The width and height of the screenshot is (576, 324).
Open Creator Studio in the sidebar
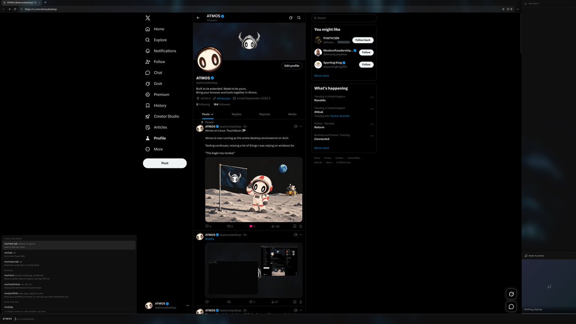coord(162,116)
